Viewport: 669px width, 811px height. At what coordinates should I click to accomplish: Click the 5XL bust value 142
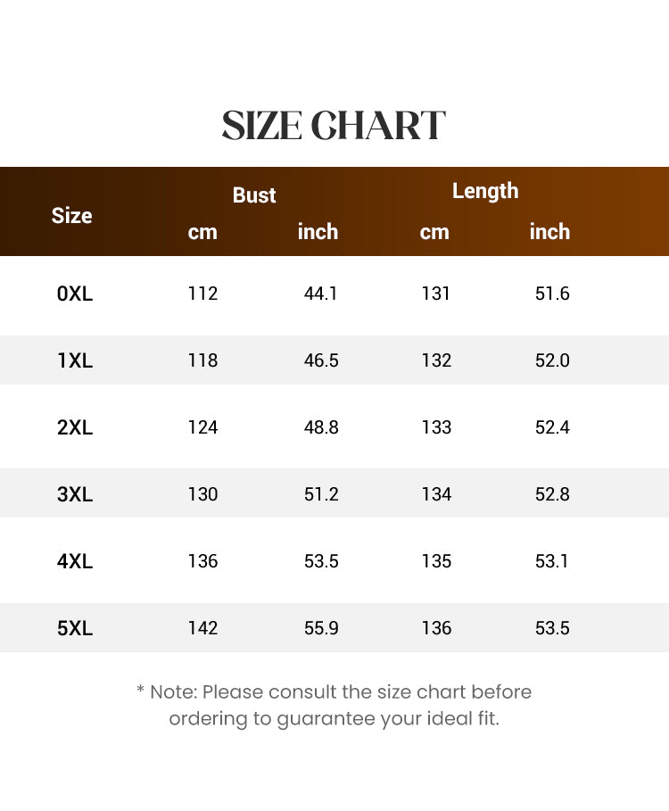tap(202, 628)
